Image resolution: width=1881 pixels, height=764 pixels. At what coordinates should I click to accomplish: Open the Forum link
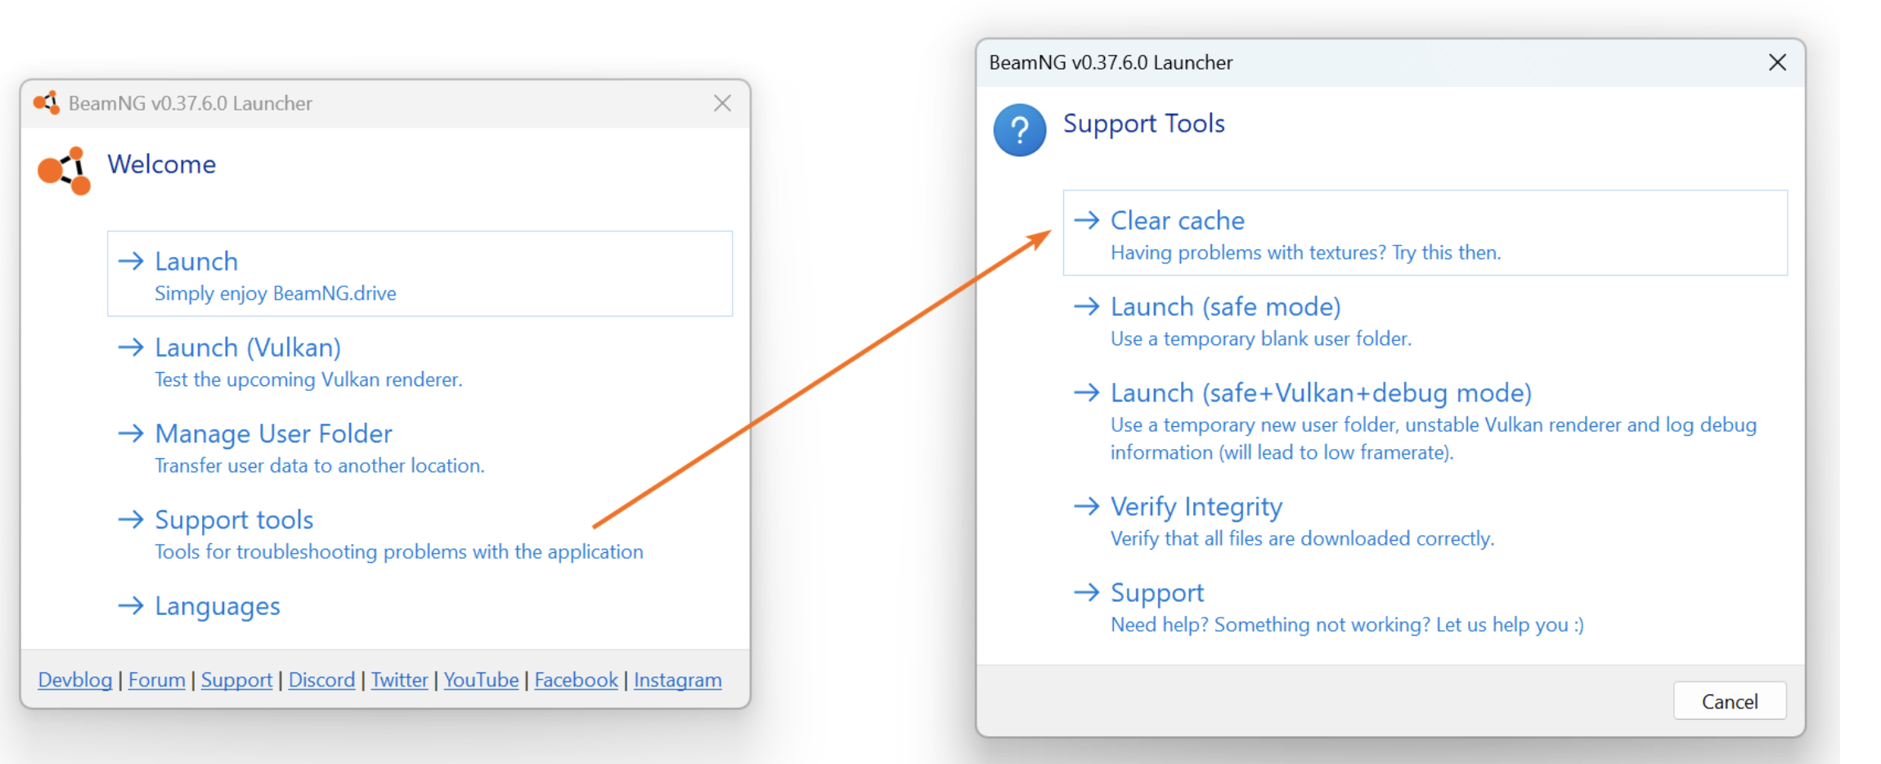(x=157, y=680)
